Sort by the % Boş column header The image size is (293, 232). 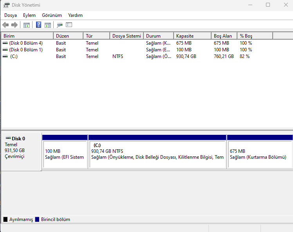tap(255, 36)
